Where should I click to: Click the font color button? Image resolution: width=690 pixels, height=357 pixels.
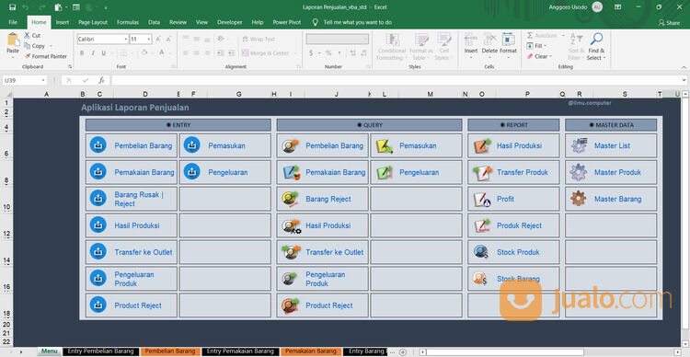click(162, 52)
